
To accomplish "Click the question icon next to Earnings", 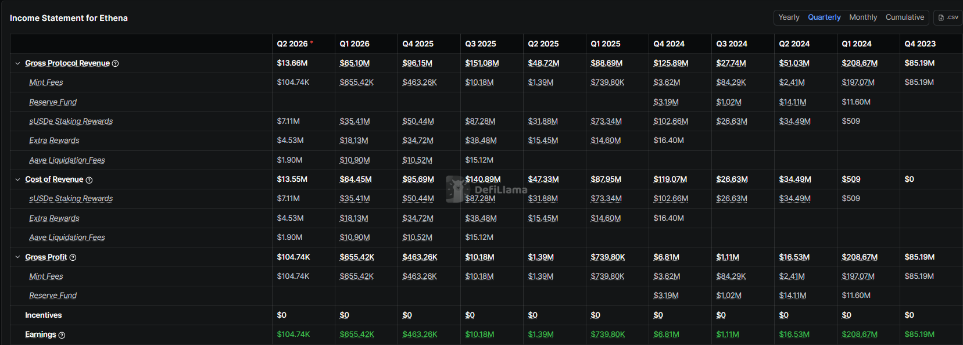I will tap(62, 335).
